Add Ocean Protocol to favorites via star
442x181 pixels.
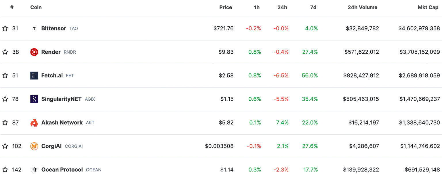(x=5, y=170)
